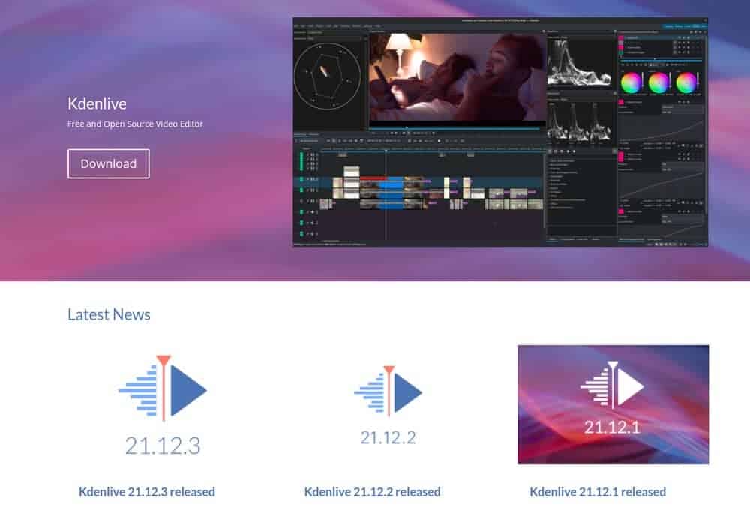750x507 pixels.
Task: Click the "Kdenlive" hero heading
Action: tap(97, 103)
